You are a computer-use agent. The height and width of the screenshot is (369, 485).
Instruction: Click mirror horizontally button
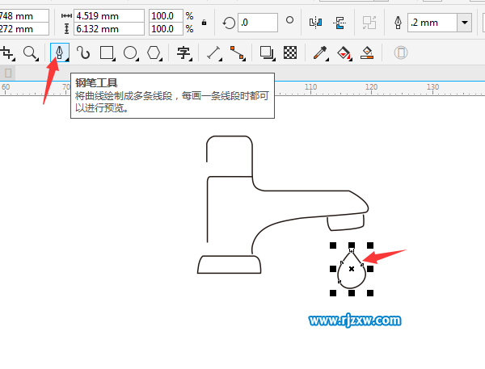(315, 22)
